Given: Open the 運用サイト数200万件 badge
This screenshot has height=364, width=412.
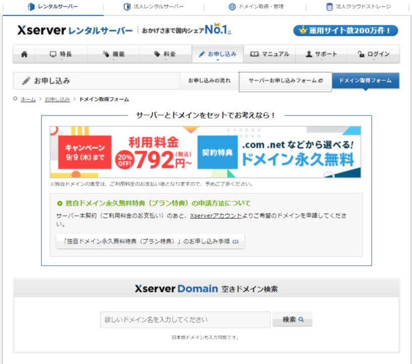Looking at the screenshot, I should [x=345, y=30].
